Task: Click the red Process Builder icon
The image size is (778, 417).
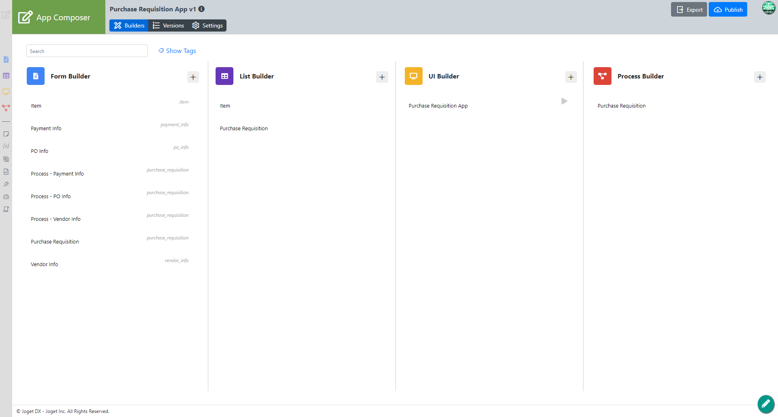Action: pyautogui.click(x=603, y=76)
